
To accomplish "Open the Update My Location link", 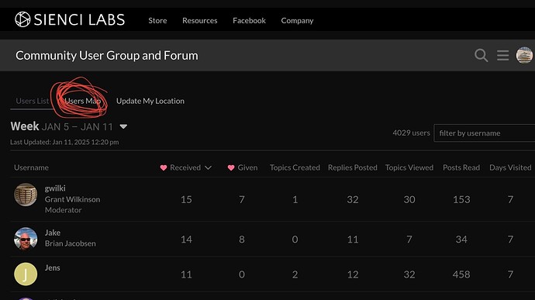I will pyautogui.click(x=150, y=101).
